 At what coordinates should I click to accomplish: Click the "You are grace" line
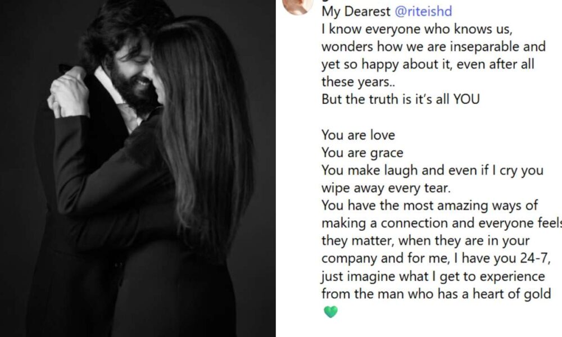point(362,153)
